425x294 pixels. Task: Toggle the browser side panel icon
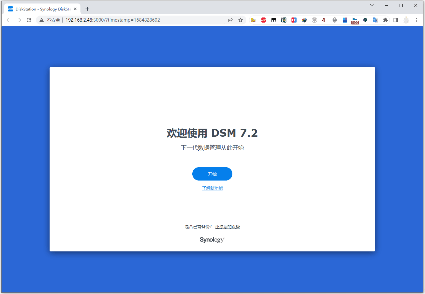coord(396,20)
